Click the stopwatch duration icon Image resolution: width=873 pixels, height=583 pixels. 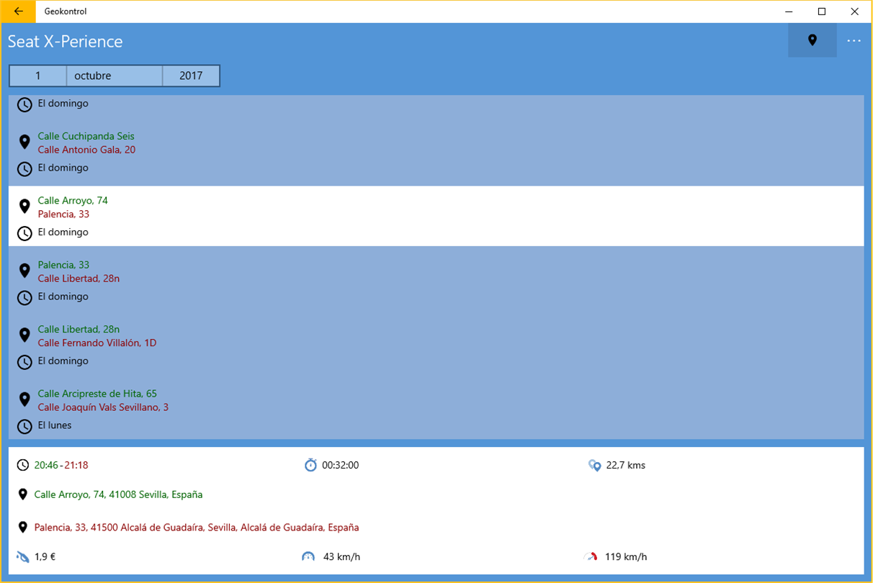click(x=310, y=465)
